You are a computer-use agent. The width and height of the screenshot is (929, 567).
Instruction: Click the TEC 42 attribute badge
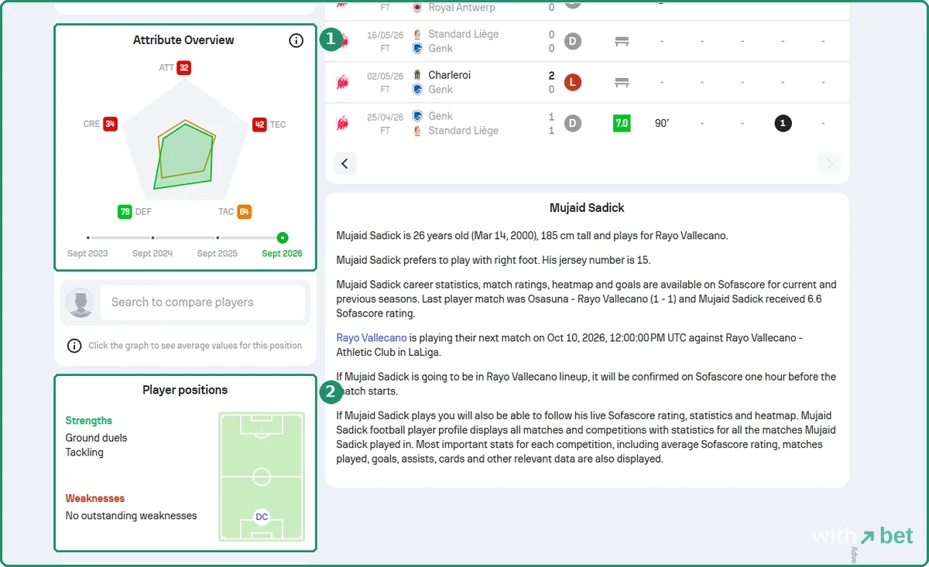(x=260, y=125)
